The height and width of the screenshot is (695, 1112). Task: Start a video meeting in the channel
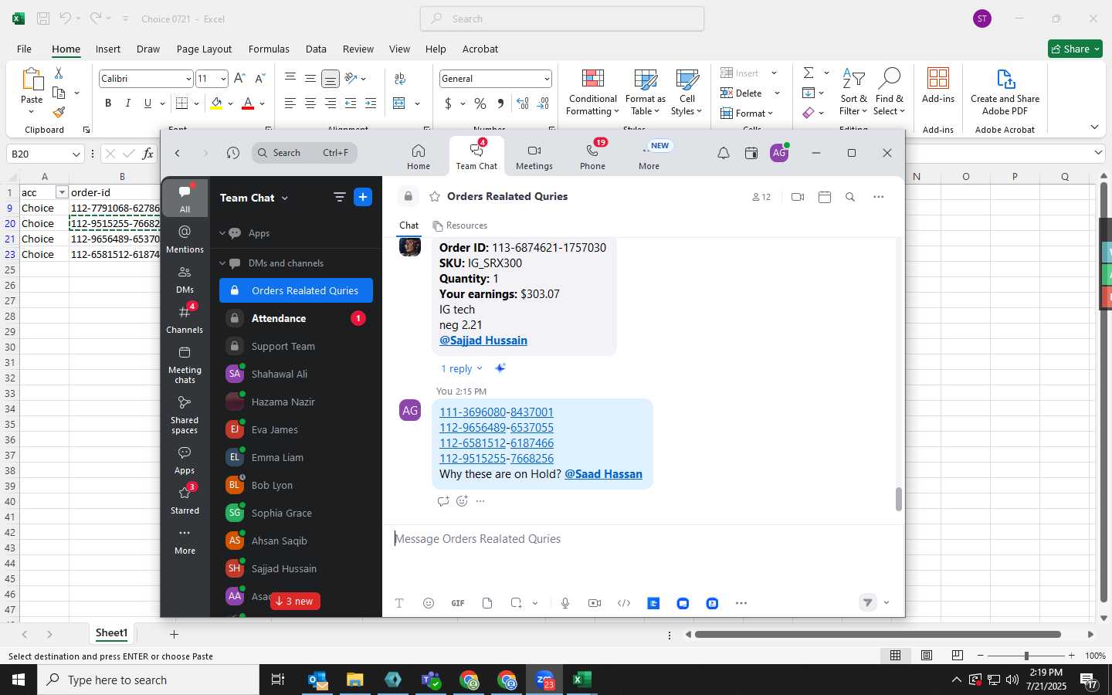798,197
